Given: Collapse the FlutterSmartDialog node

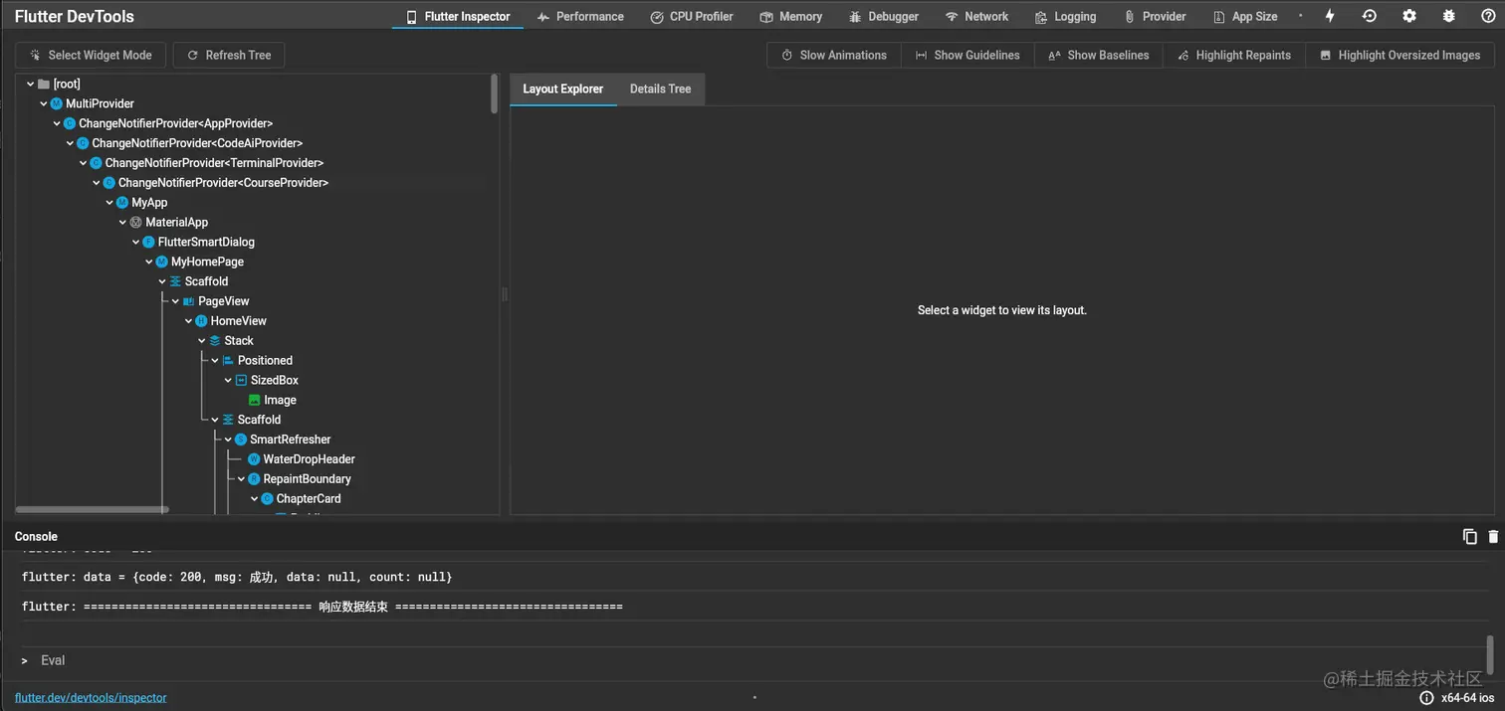Looking at the screenshot, I should 135,242.
